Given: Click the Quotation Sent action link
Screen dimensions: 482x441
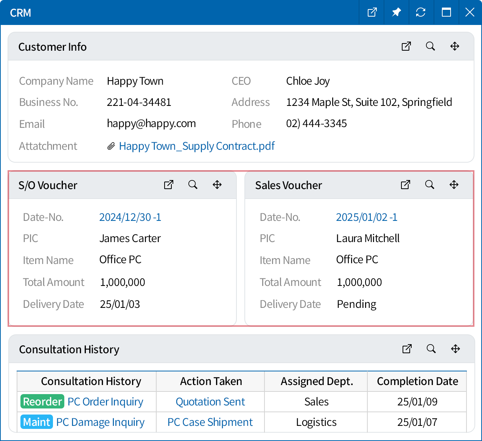Looking at the screenshot, I should (x=210, y=402).
